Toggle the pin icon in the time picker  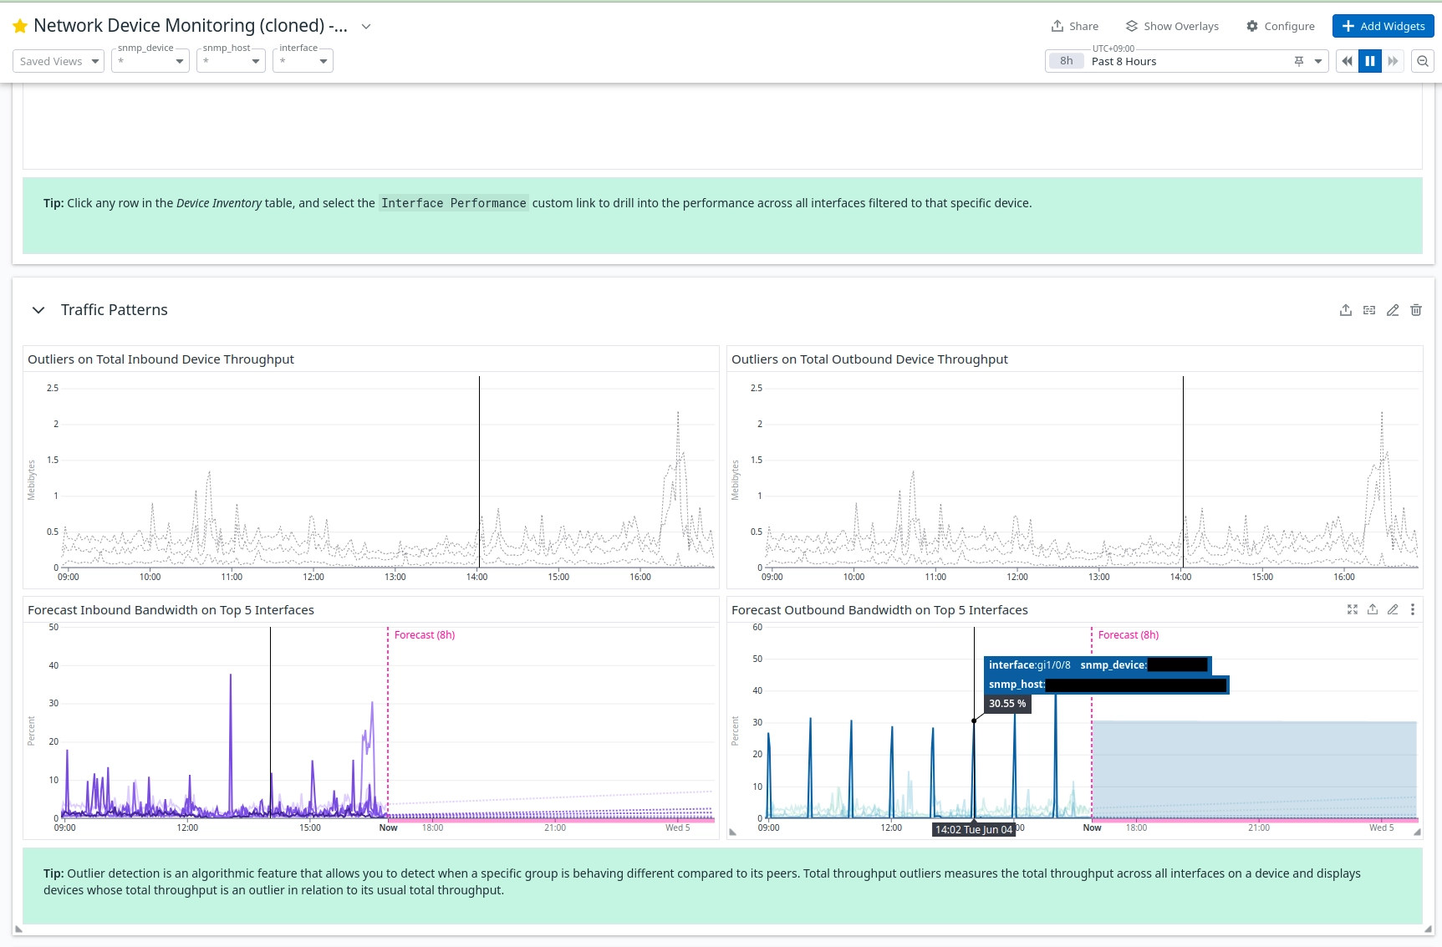pos(1298,61)
